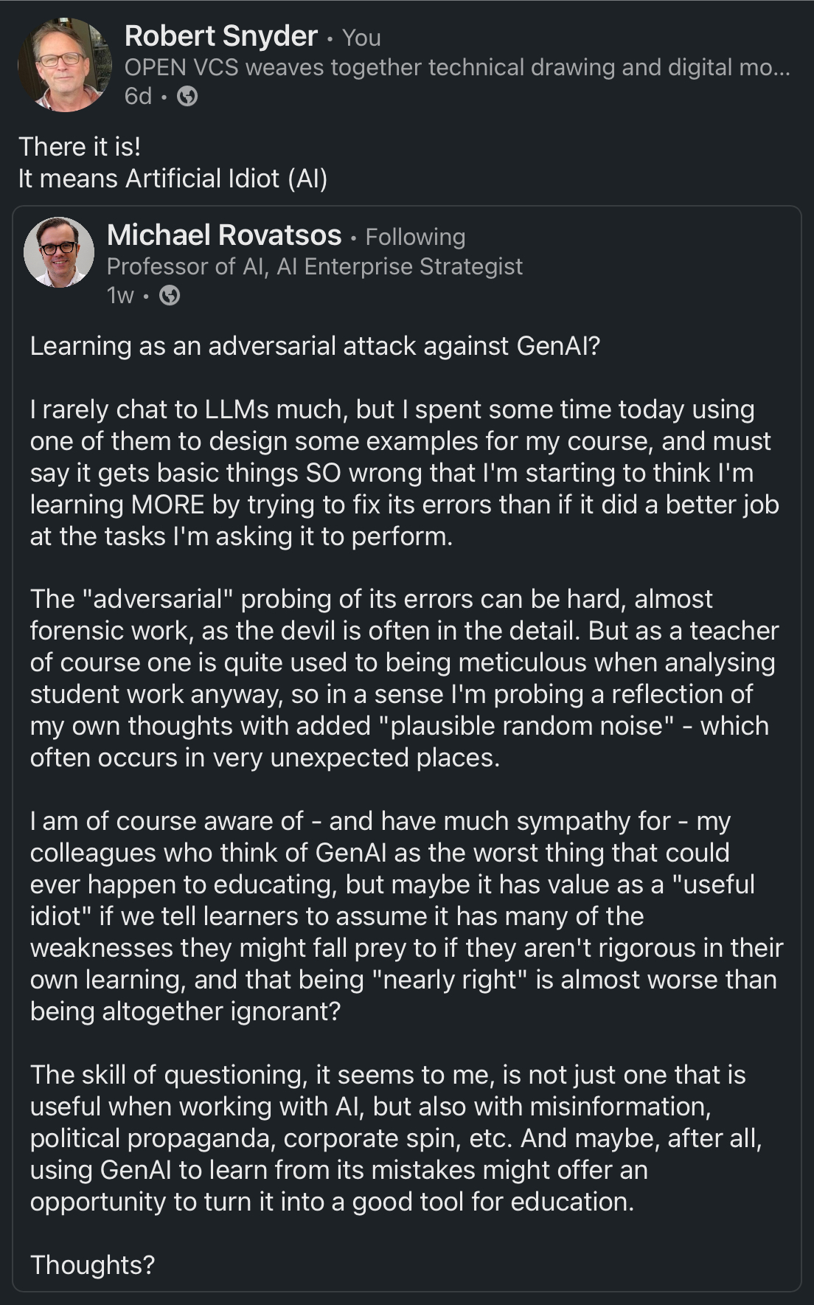Click the globe icon next to 1w
814x1305 pixels.
170,295
